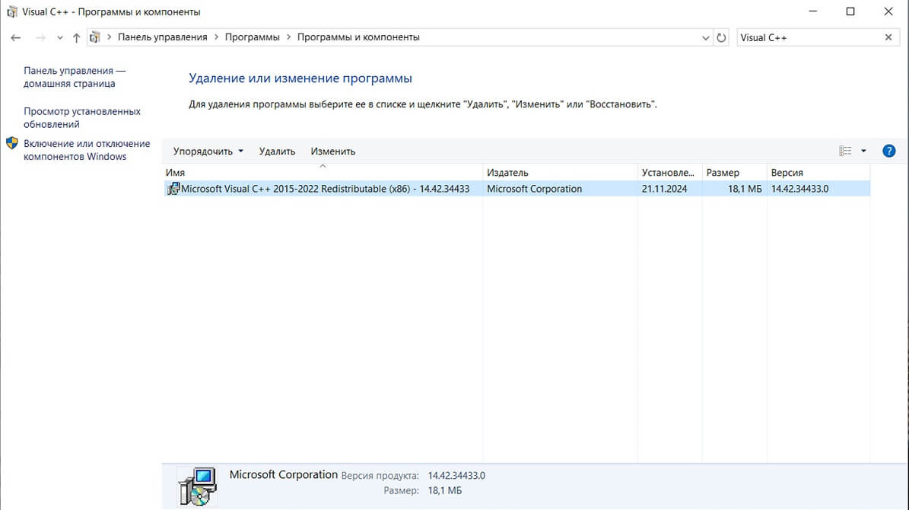909x510 pixels.
Task: Clear the Visual C++ search text
Action: (888, 38)
